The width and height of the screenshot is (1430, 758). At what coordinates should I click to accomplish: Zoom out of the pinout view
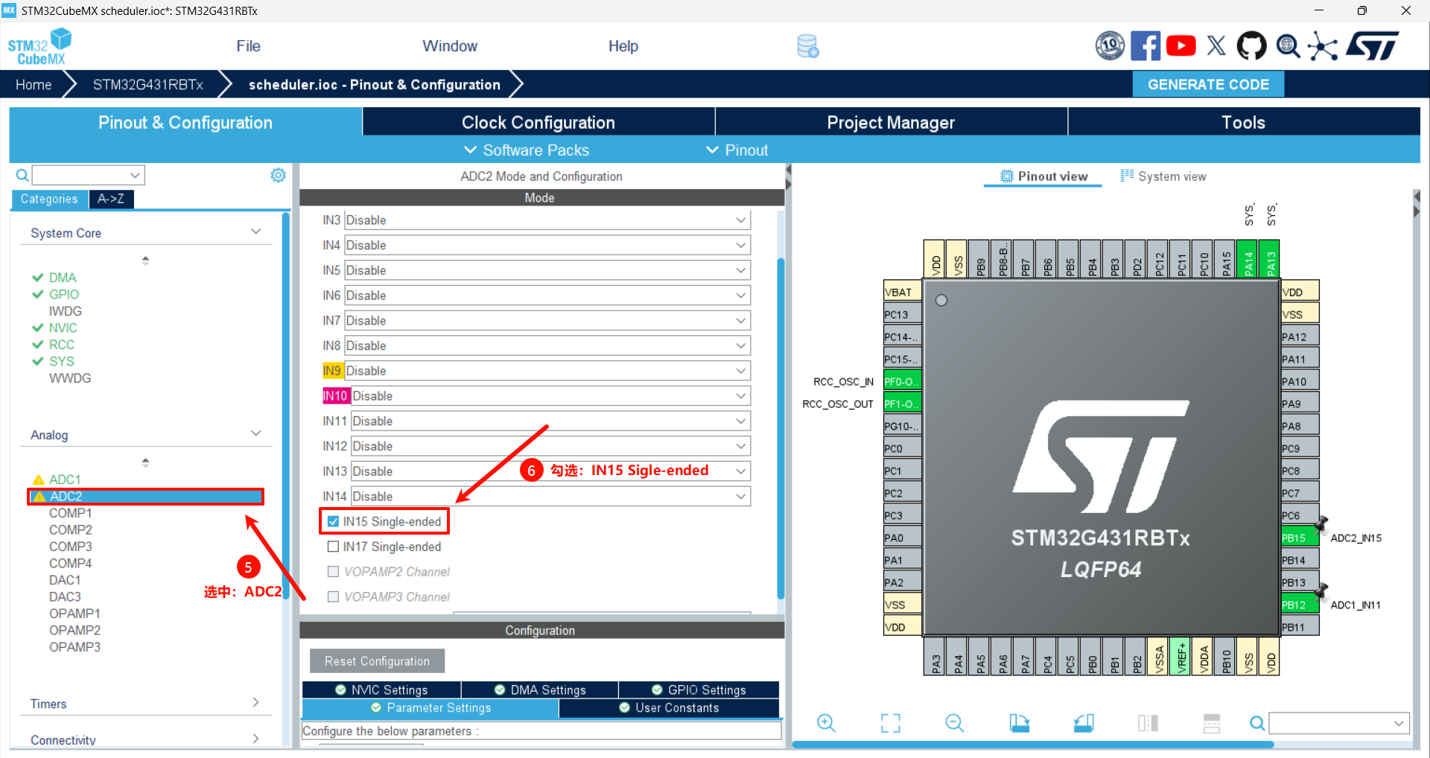(x=955, y=723)
